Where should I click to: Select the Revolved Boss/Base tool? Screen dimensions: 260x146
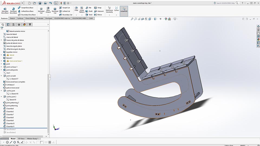13,11
